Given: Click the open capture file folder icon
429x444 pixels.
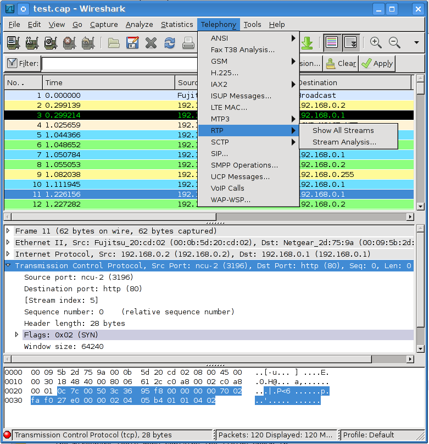Looking at the screenshot, I should [114, 43].
